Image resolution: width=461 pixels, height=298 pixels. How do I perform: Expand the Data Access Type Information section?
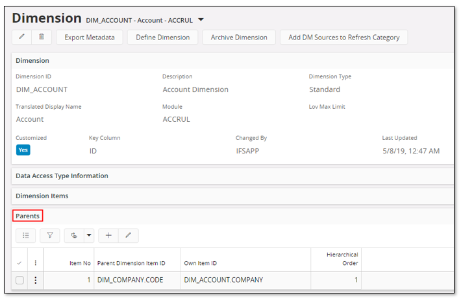coord(62,176)
